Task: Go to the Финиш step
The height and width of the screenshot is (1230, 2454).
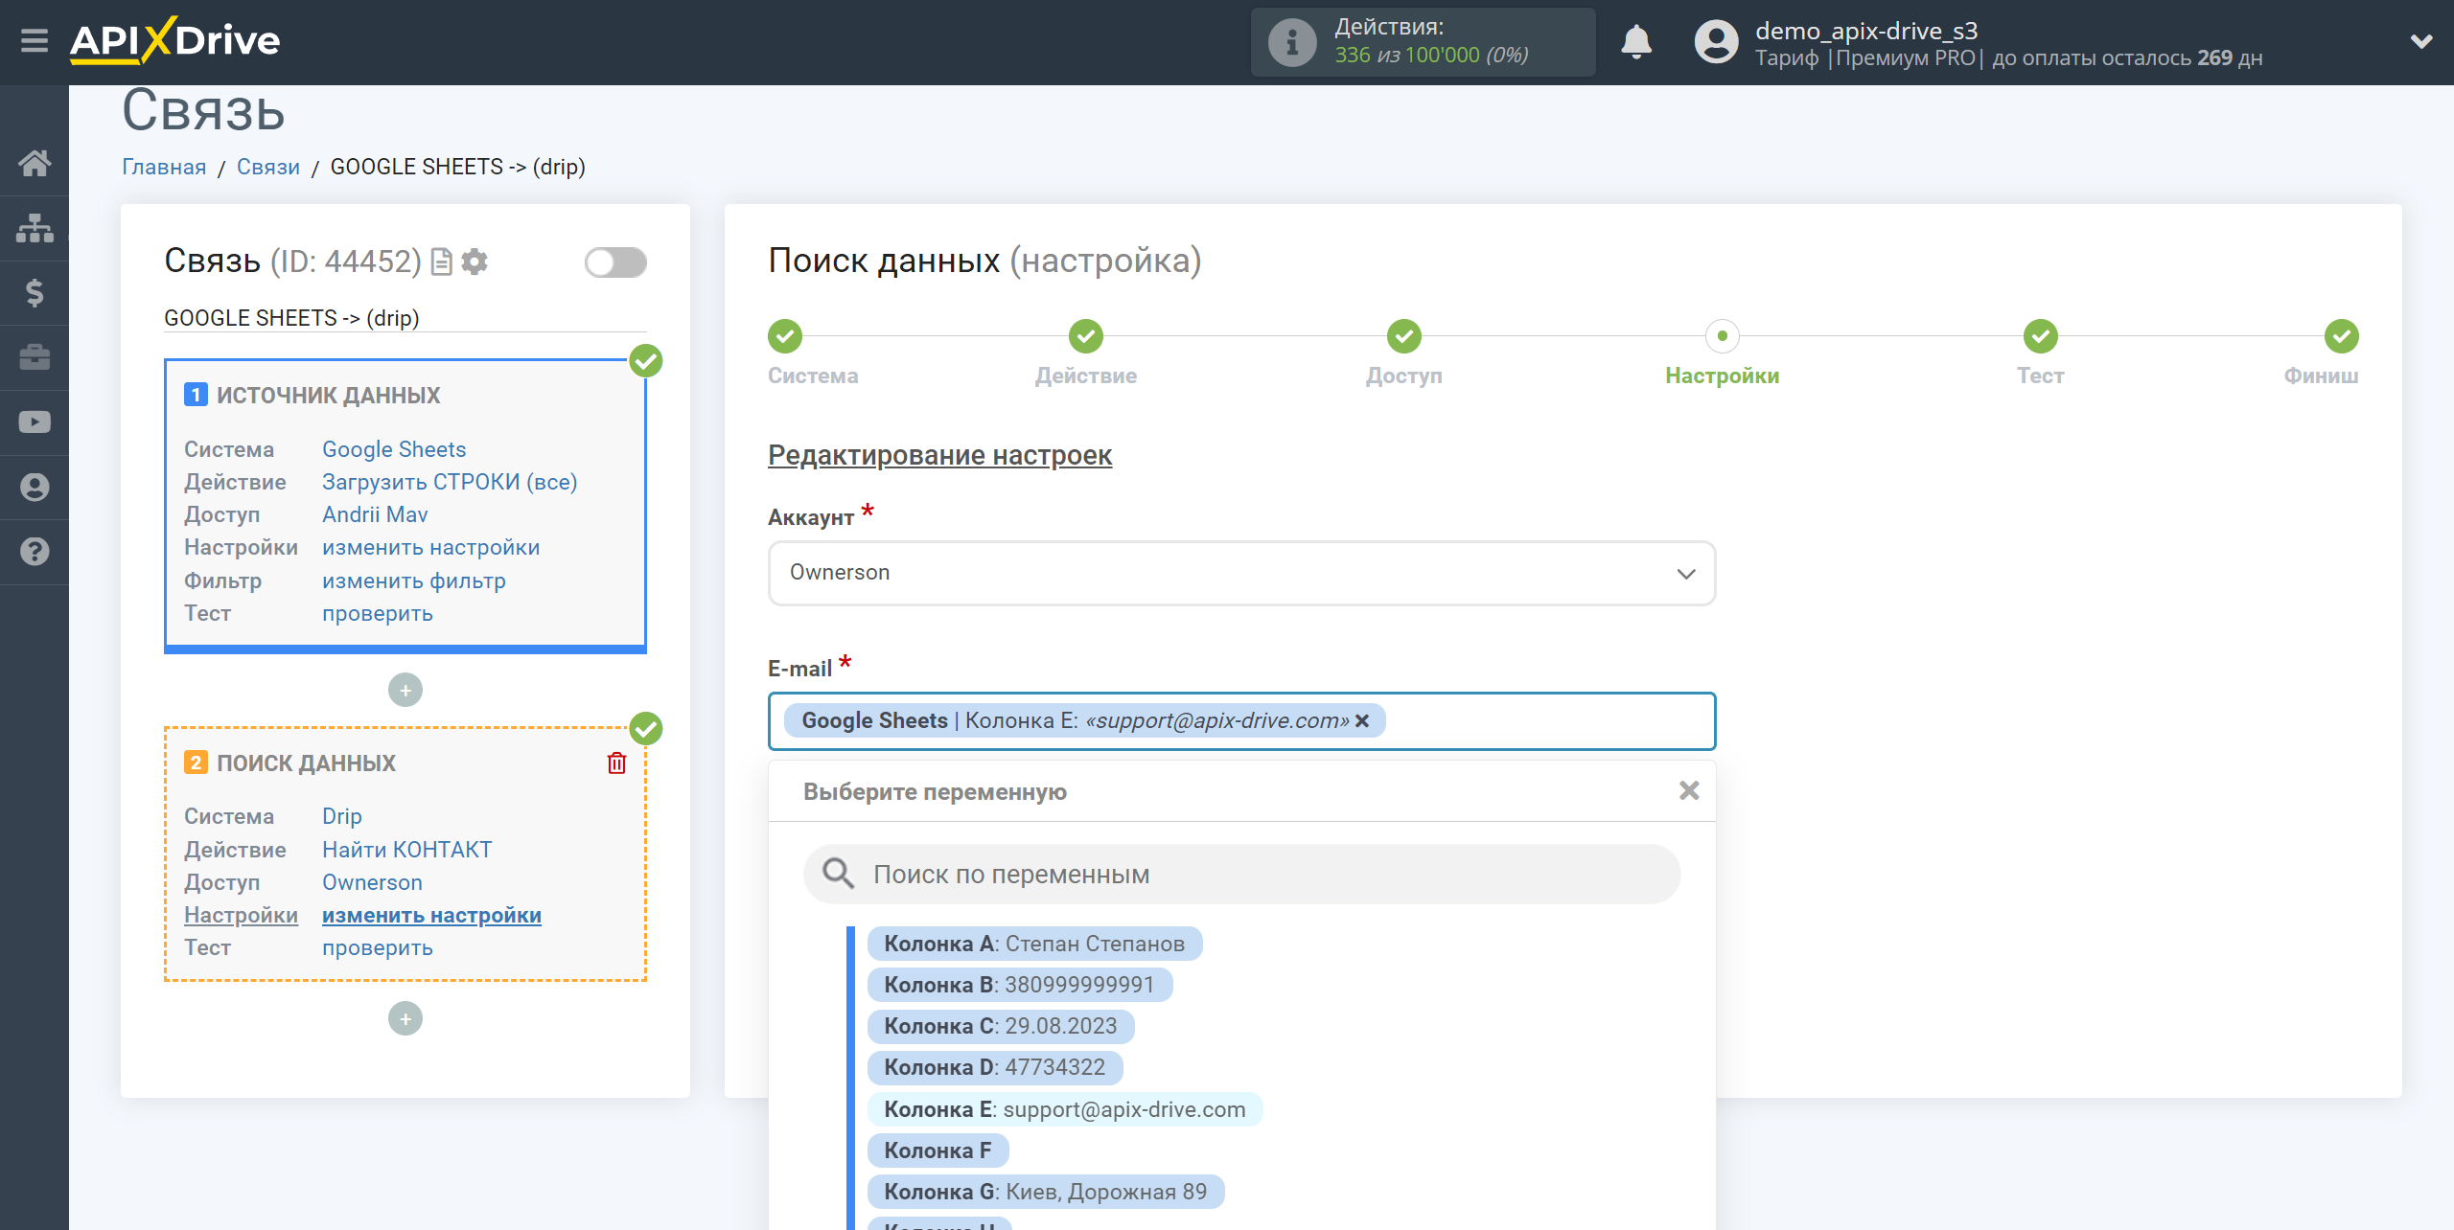Action: tap(2341, 336)
